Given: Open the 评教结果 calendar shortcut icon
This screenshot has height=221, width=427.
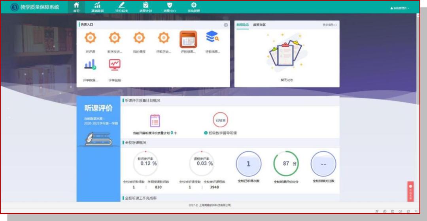Looking at the screenshot, I should click(x=188, y=40).
